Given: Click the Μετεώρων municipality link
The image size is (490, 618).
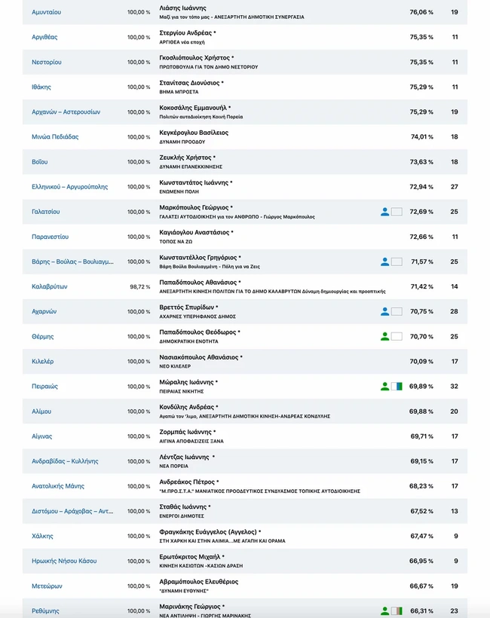Looking at the screenshot, I should coord(47,586).
